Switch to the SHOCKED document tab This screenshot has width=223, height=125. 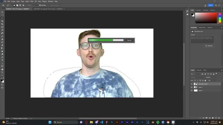point(48,9)
